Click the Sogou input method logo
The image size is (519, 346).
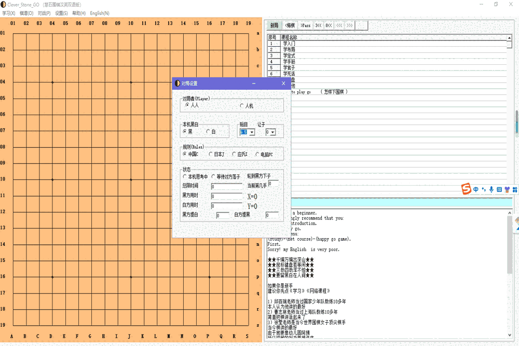466,189
